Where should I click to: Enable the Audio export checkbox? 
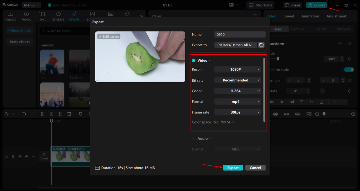[x=193, y=138]
